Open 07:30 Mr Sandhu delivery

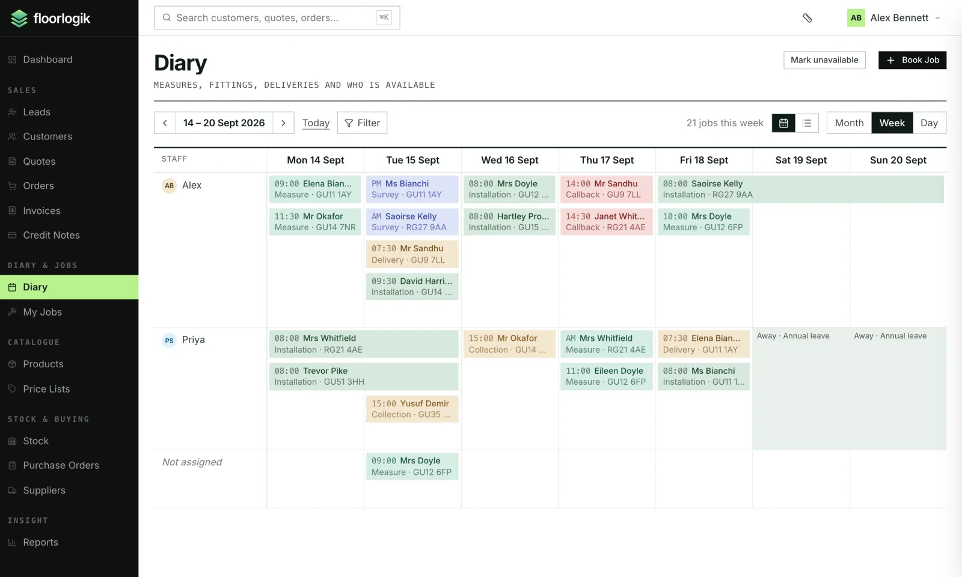click(x=412, y=254)
